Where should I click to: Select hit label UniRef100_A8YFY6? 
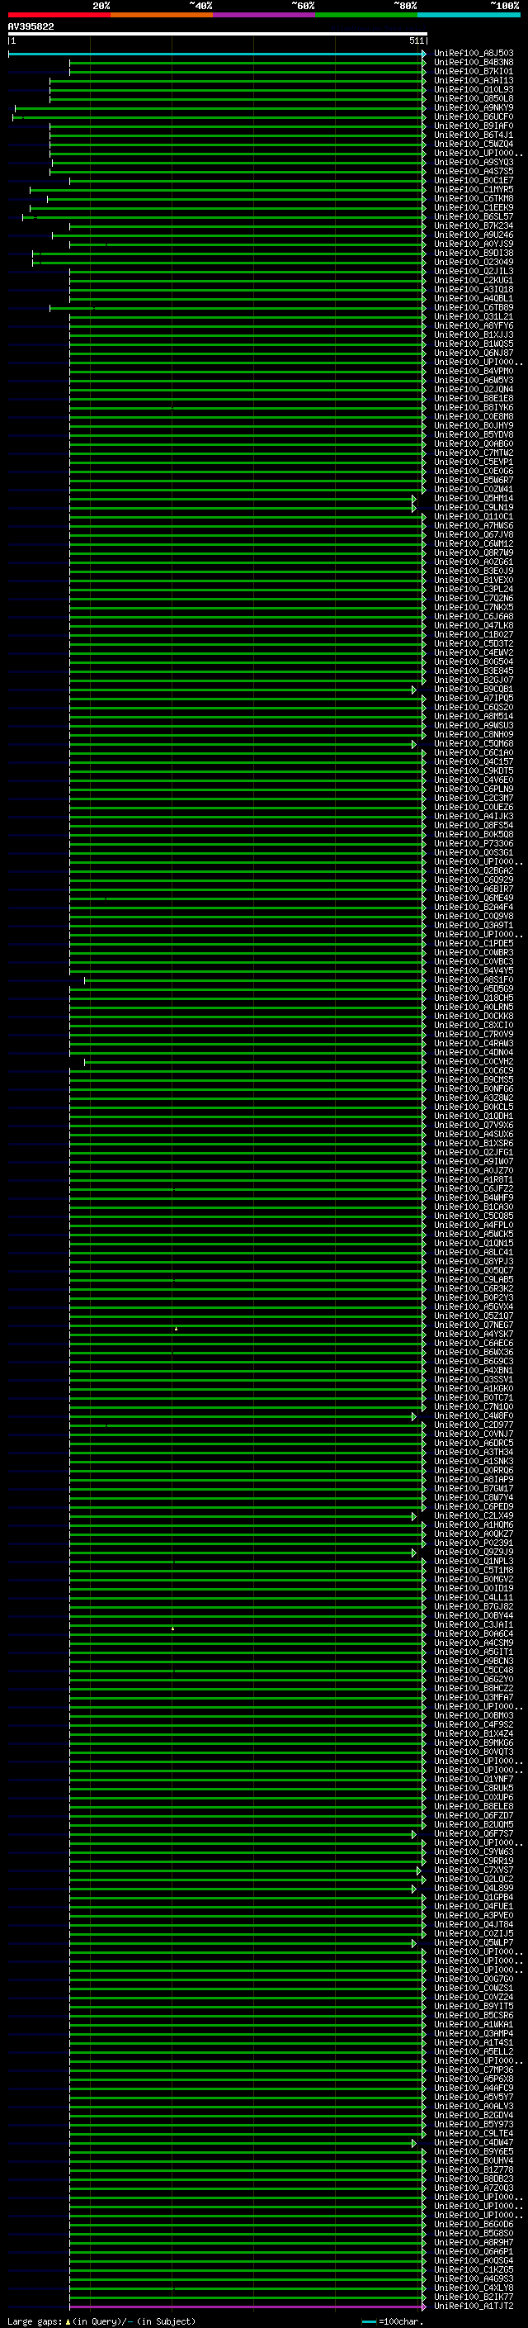[474, 326]
